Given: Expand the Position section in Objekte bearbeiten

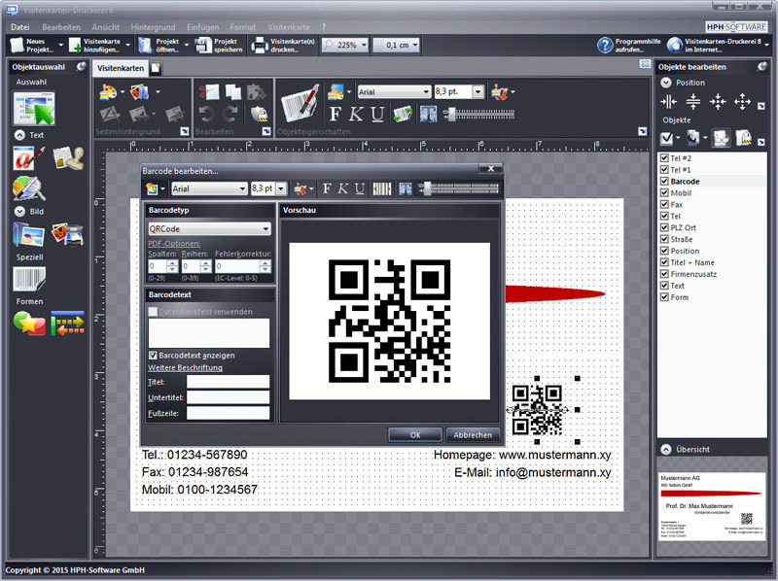Looking at the screenshot, I should pos(666,83).
